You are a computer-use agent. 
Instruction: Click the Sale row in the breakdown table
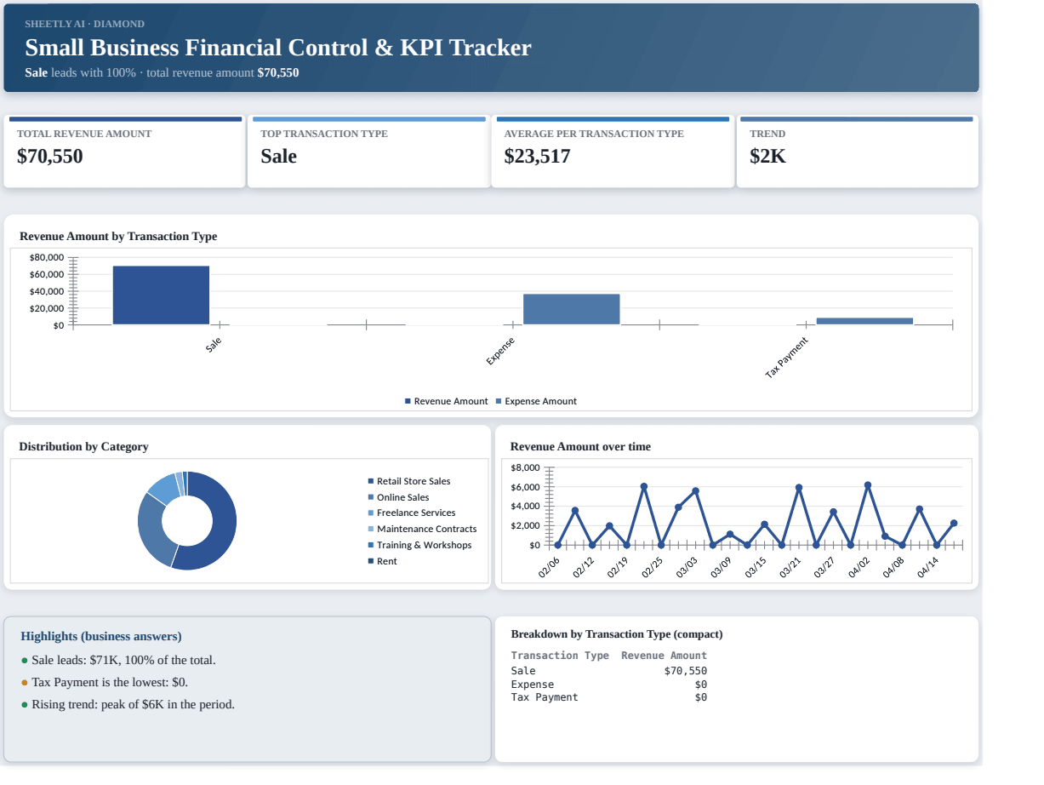click(609, 671)
